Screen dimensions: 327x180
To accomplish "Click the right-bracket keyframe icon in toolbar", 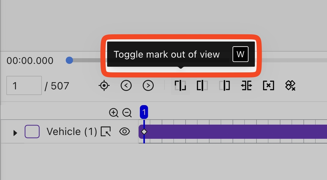I will point(225,86).
